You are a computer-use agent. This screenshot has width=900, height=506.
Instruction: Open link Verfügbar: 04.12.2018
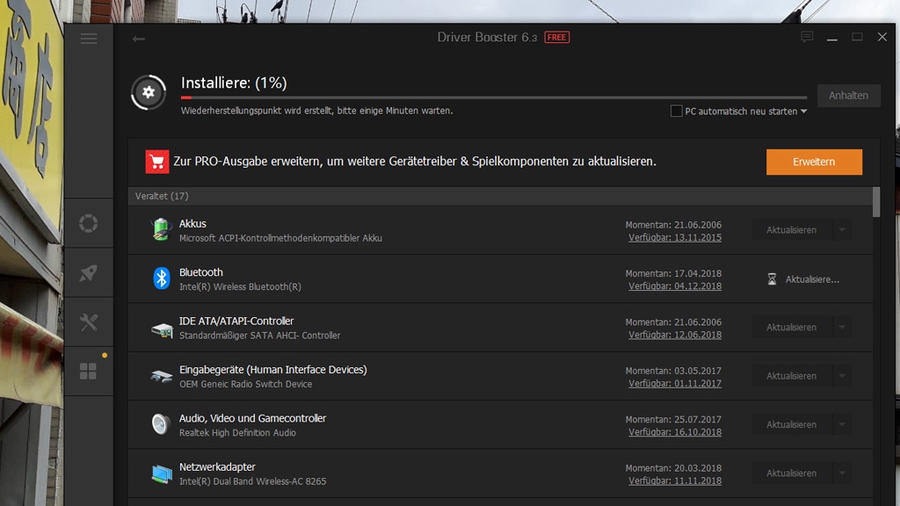coord(675,286)
